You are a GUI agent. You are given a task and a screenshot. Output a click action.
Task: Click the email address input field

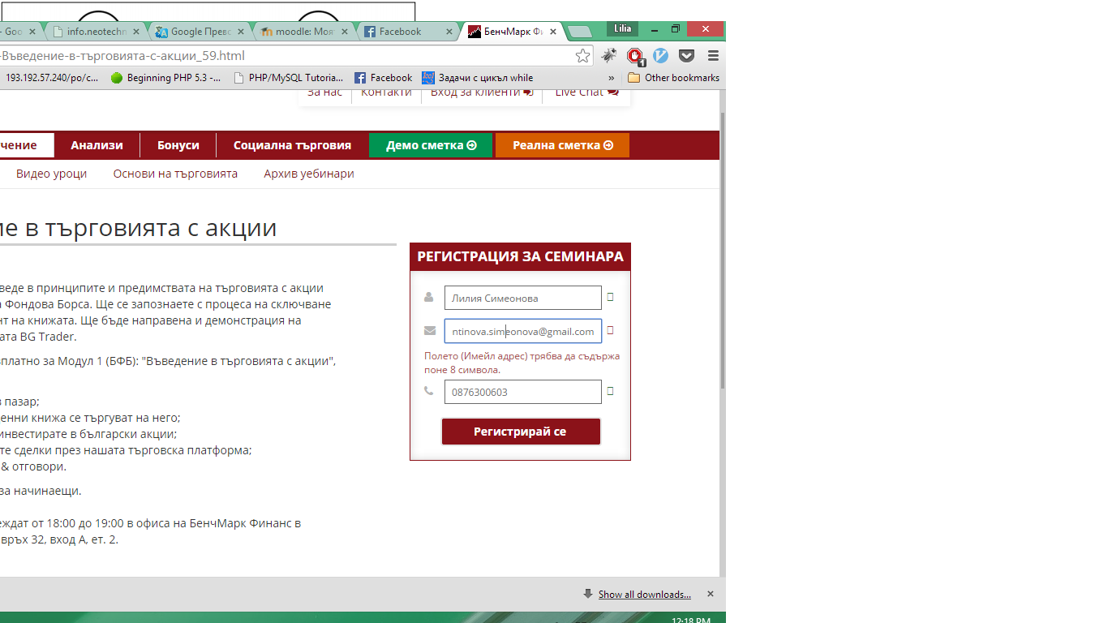pos(522,331)
